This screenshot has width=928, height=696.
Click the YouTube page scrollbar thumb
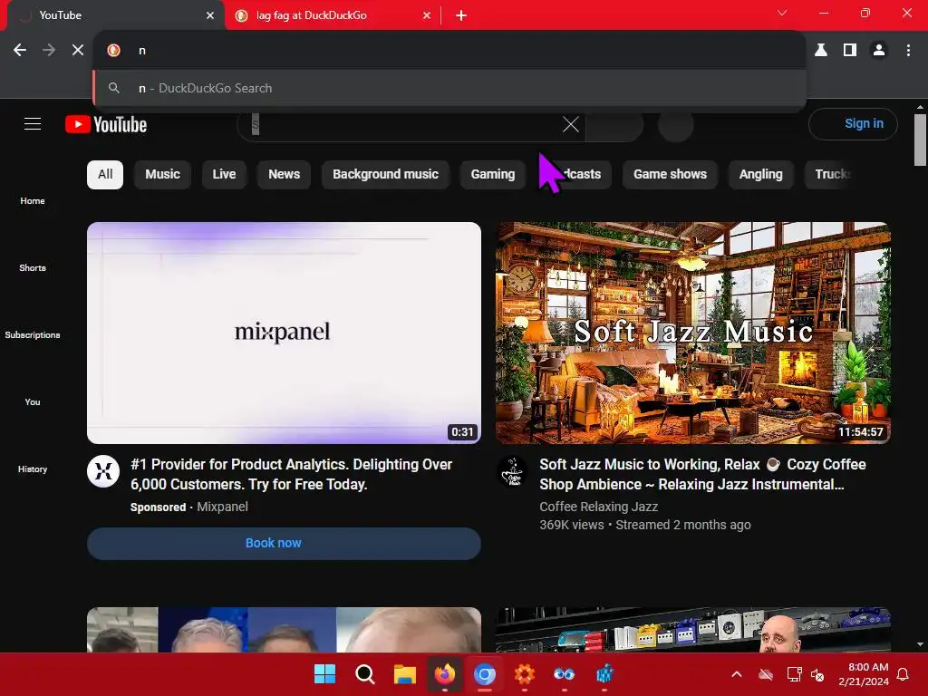click(x=920, y=140)
